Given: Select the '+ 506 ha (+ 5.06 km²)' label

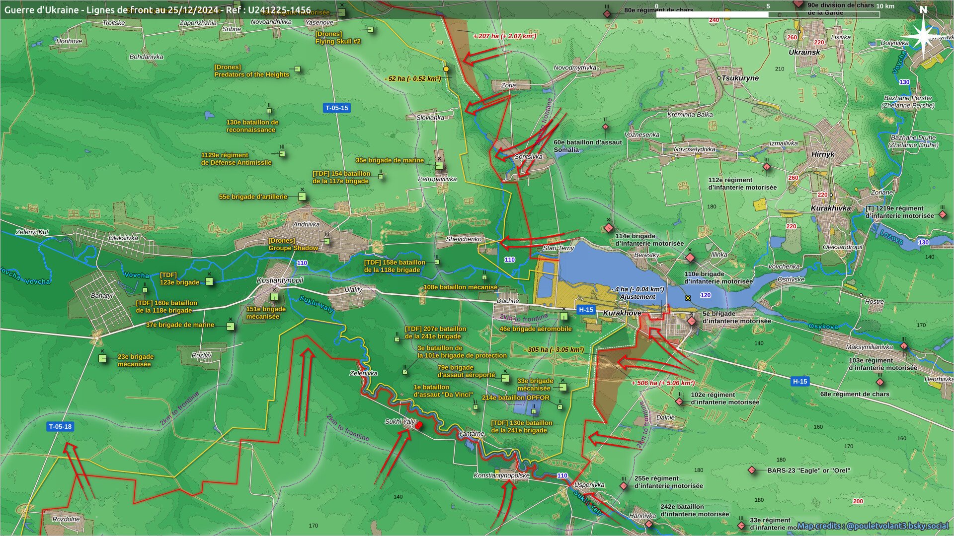Looking at the screenshot, I should tap(663, 383).
